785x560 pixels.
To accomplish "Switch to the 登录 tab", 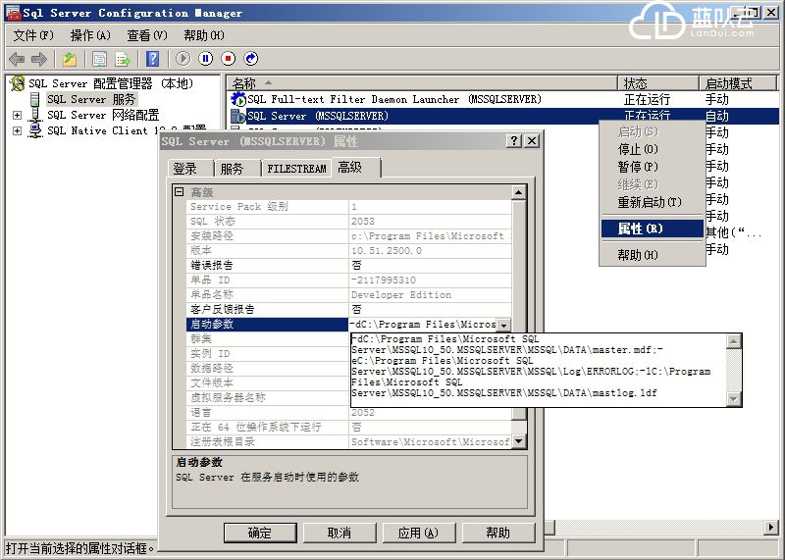I will coord(189,169).
